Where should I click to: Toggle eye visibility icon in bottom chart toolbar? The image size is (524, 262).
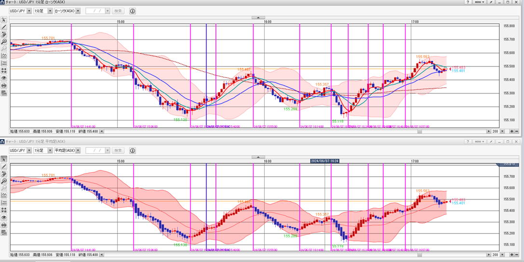(4, 218)
